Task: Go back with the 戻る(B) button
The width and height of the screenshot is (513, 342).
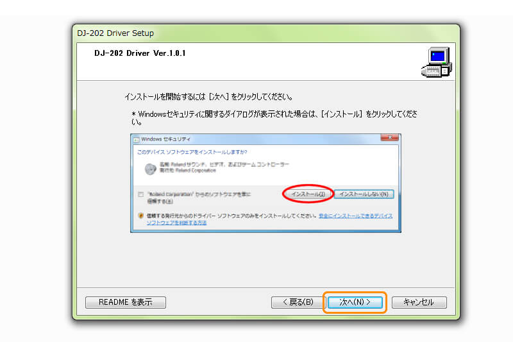Action: tap(298, 302)
